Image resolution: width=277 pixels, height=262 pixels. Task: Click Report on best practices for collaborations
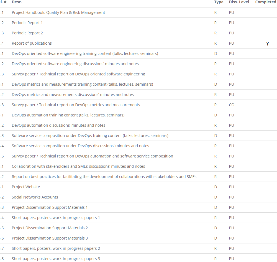(104, 177)
